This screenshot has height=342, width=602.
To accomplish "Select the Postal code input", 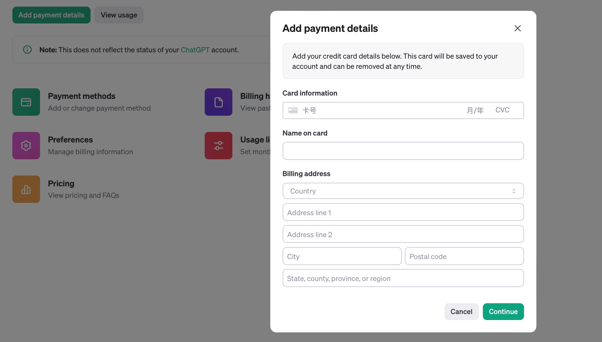I will pyautogui.click(x=464, y=256).
